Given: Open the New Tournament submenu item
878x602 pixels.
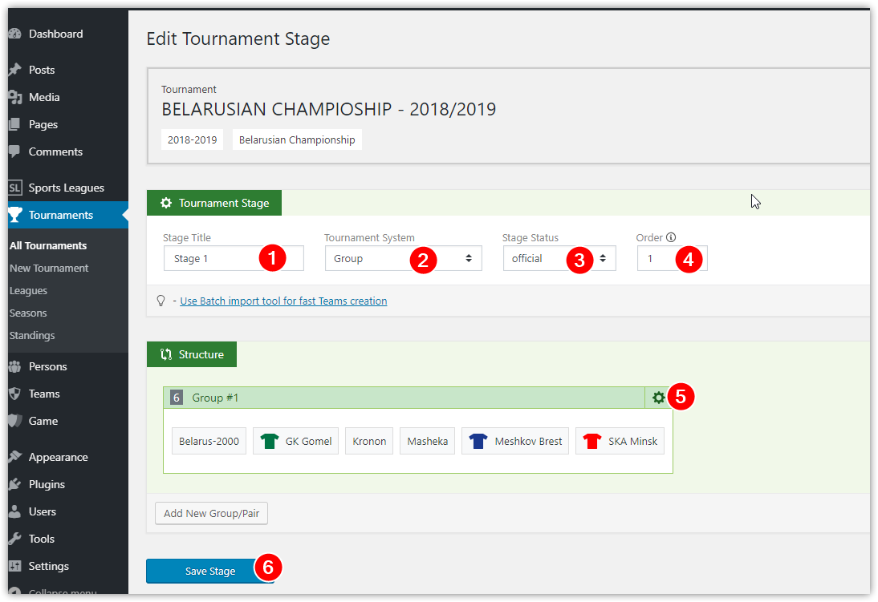Looking at the screenshot, I should 49,269.
